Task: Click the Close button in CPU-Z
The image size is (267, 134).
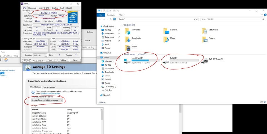Action: coord(75,60)
